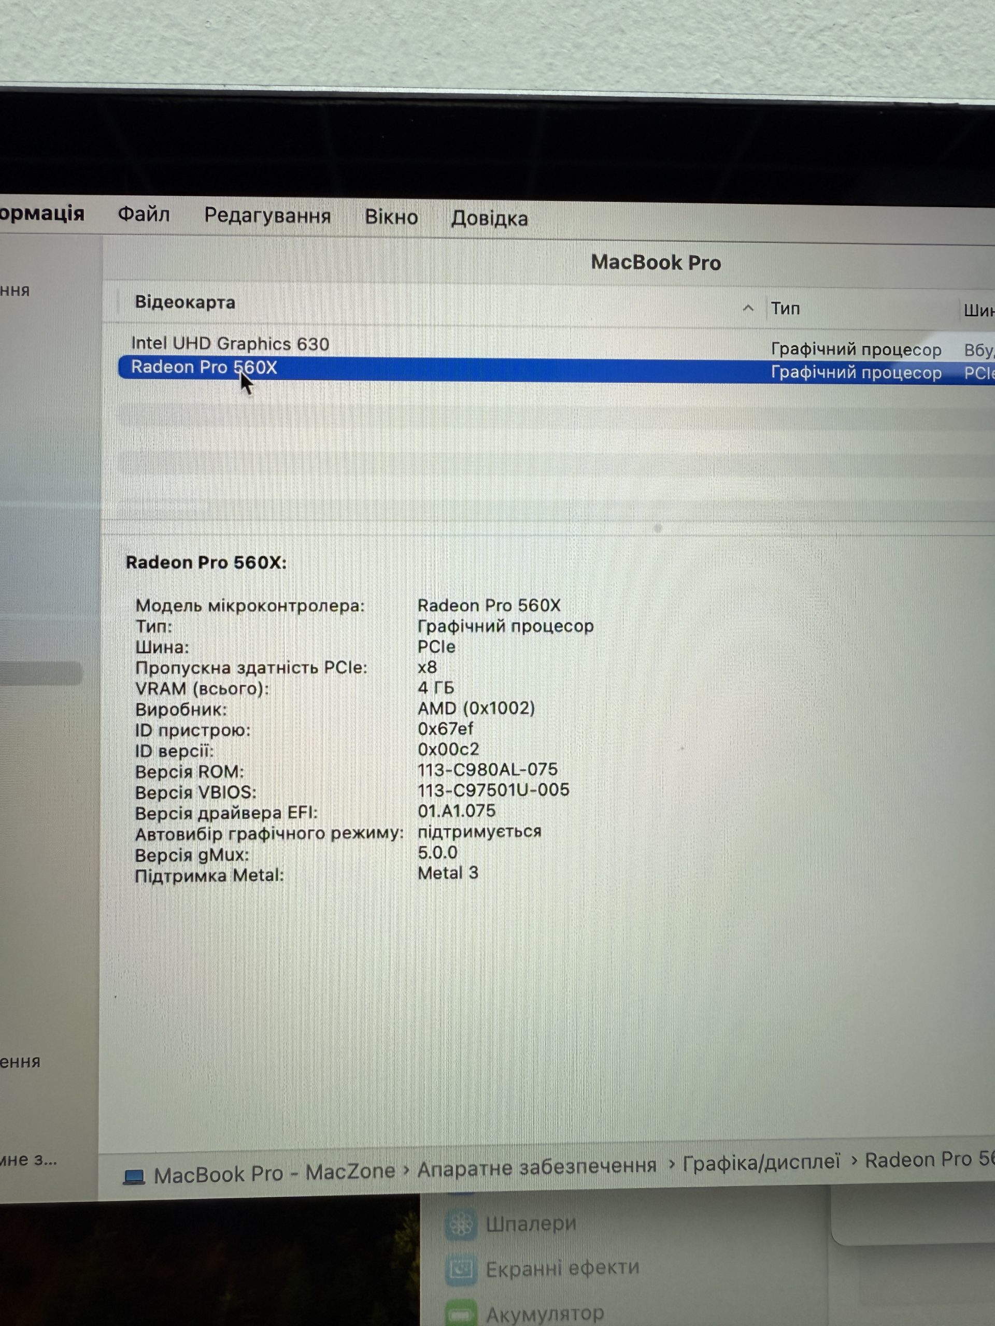Sort by the Тип column header

pyautogui.click(x=785, y=309)
